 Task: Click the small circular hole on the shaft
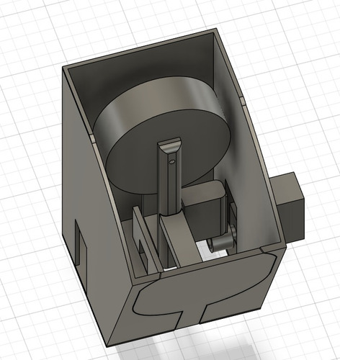171,162
